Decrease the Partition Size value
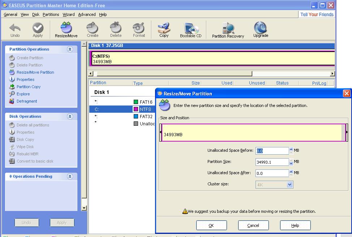The height and width of the screenshot is (237, 352). [291, 164]
